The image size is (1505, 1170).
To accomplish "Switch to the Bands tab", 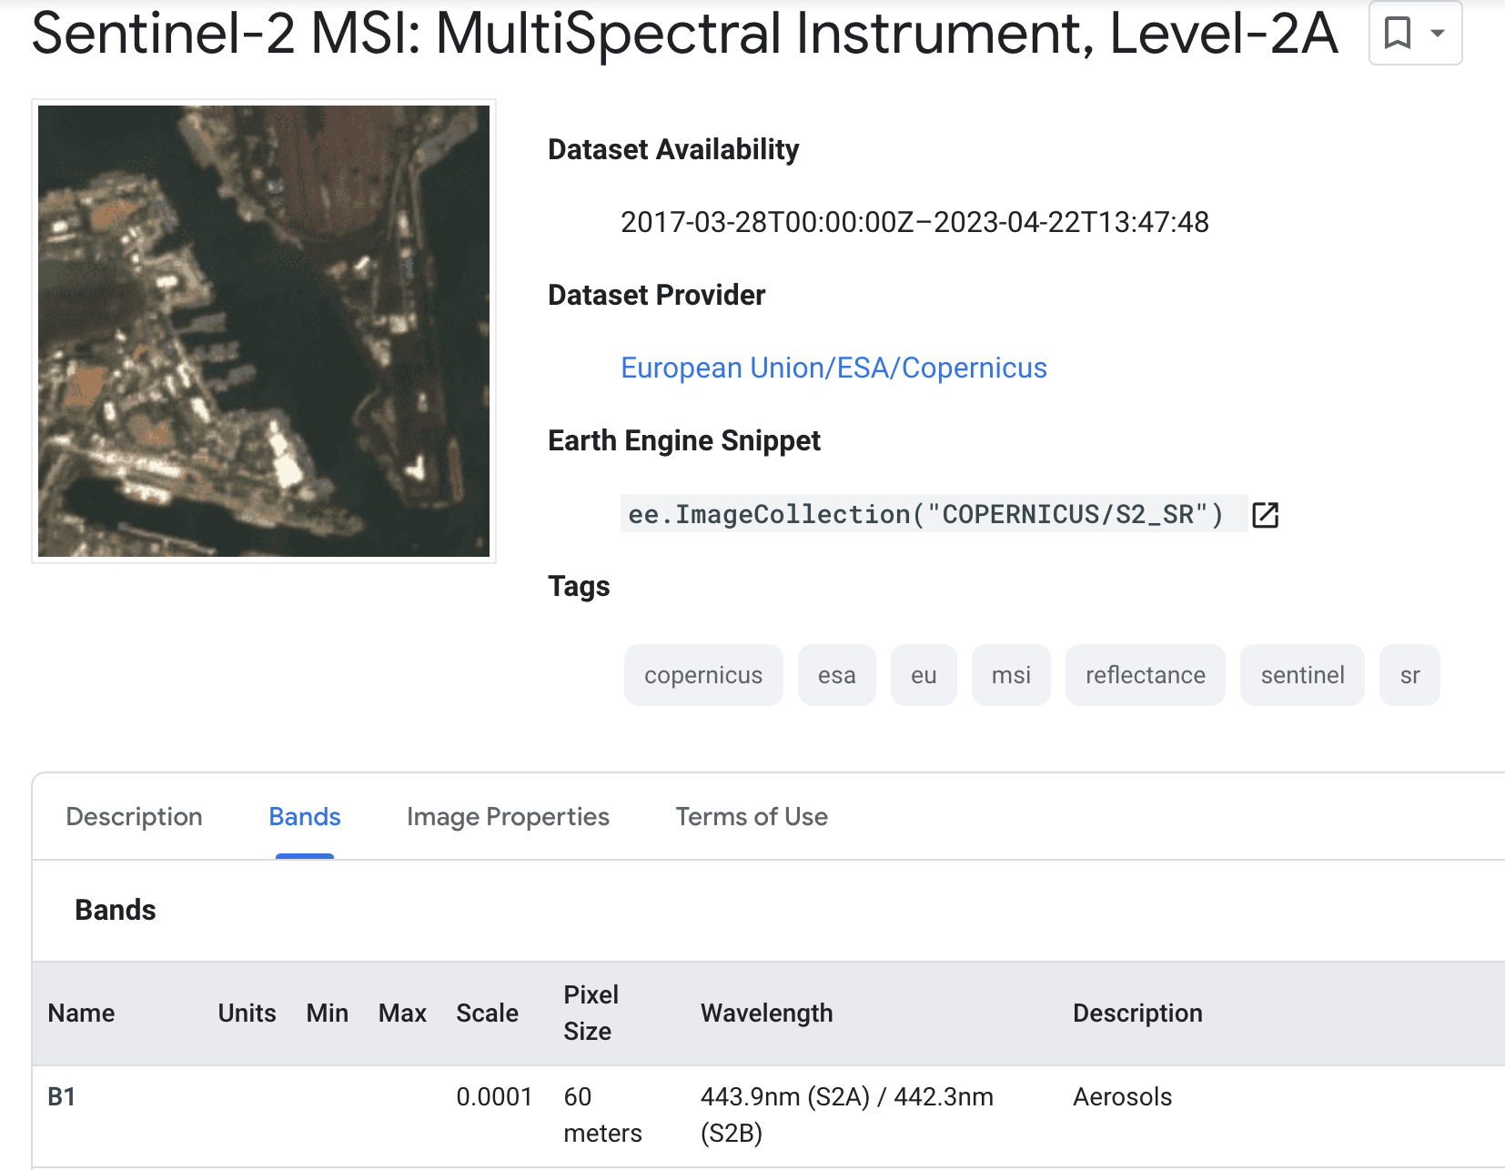I will tap(305, 816).
